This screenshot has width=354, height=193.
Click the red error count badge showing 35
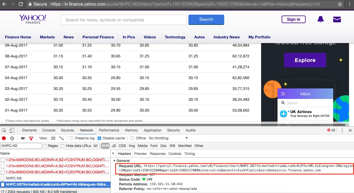[x=331, y=130]
